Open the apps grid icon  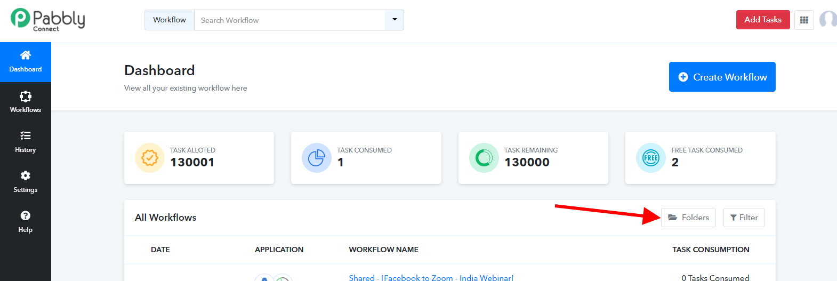point(804,20)
